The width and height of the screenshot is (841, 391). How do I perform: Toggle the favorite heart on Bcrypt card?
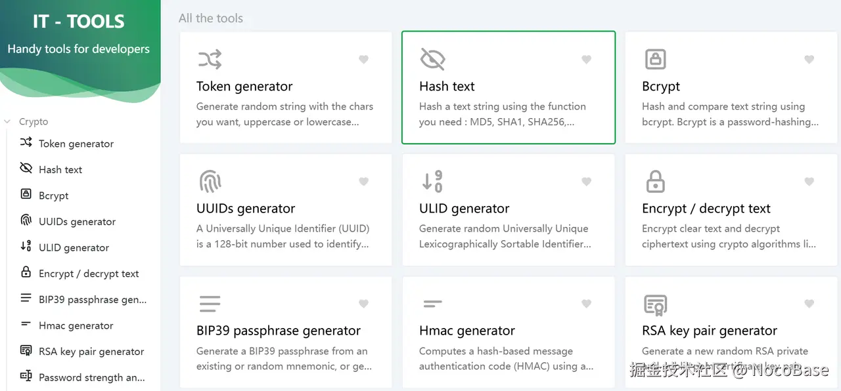(x=809, y=60)
